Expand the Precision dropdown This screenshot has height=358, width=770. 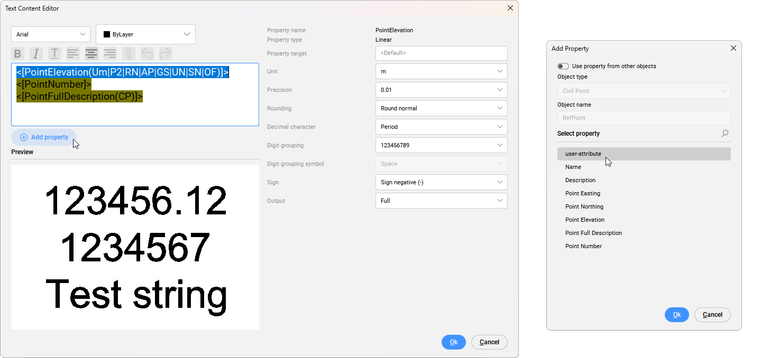[x=441, y=90]
